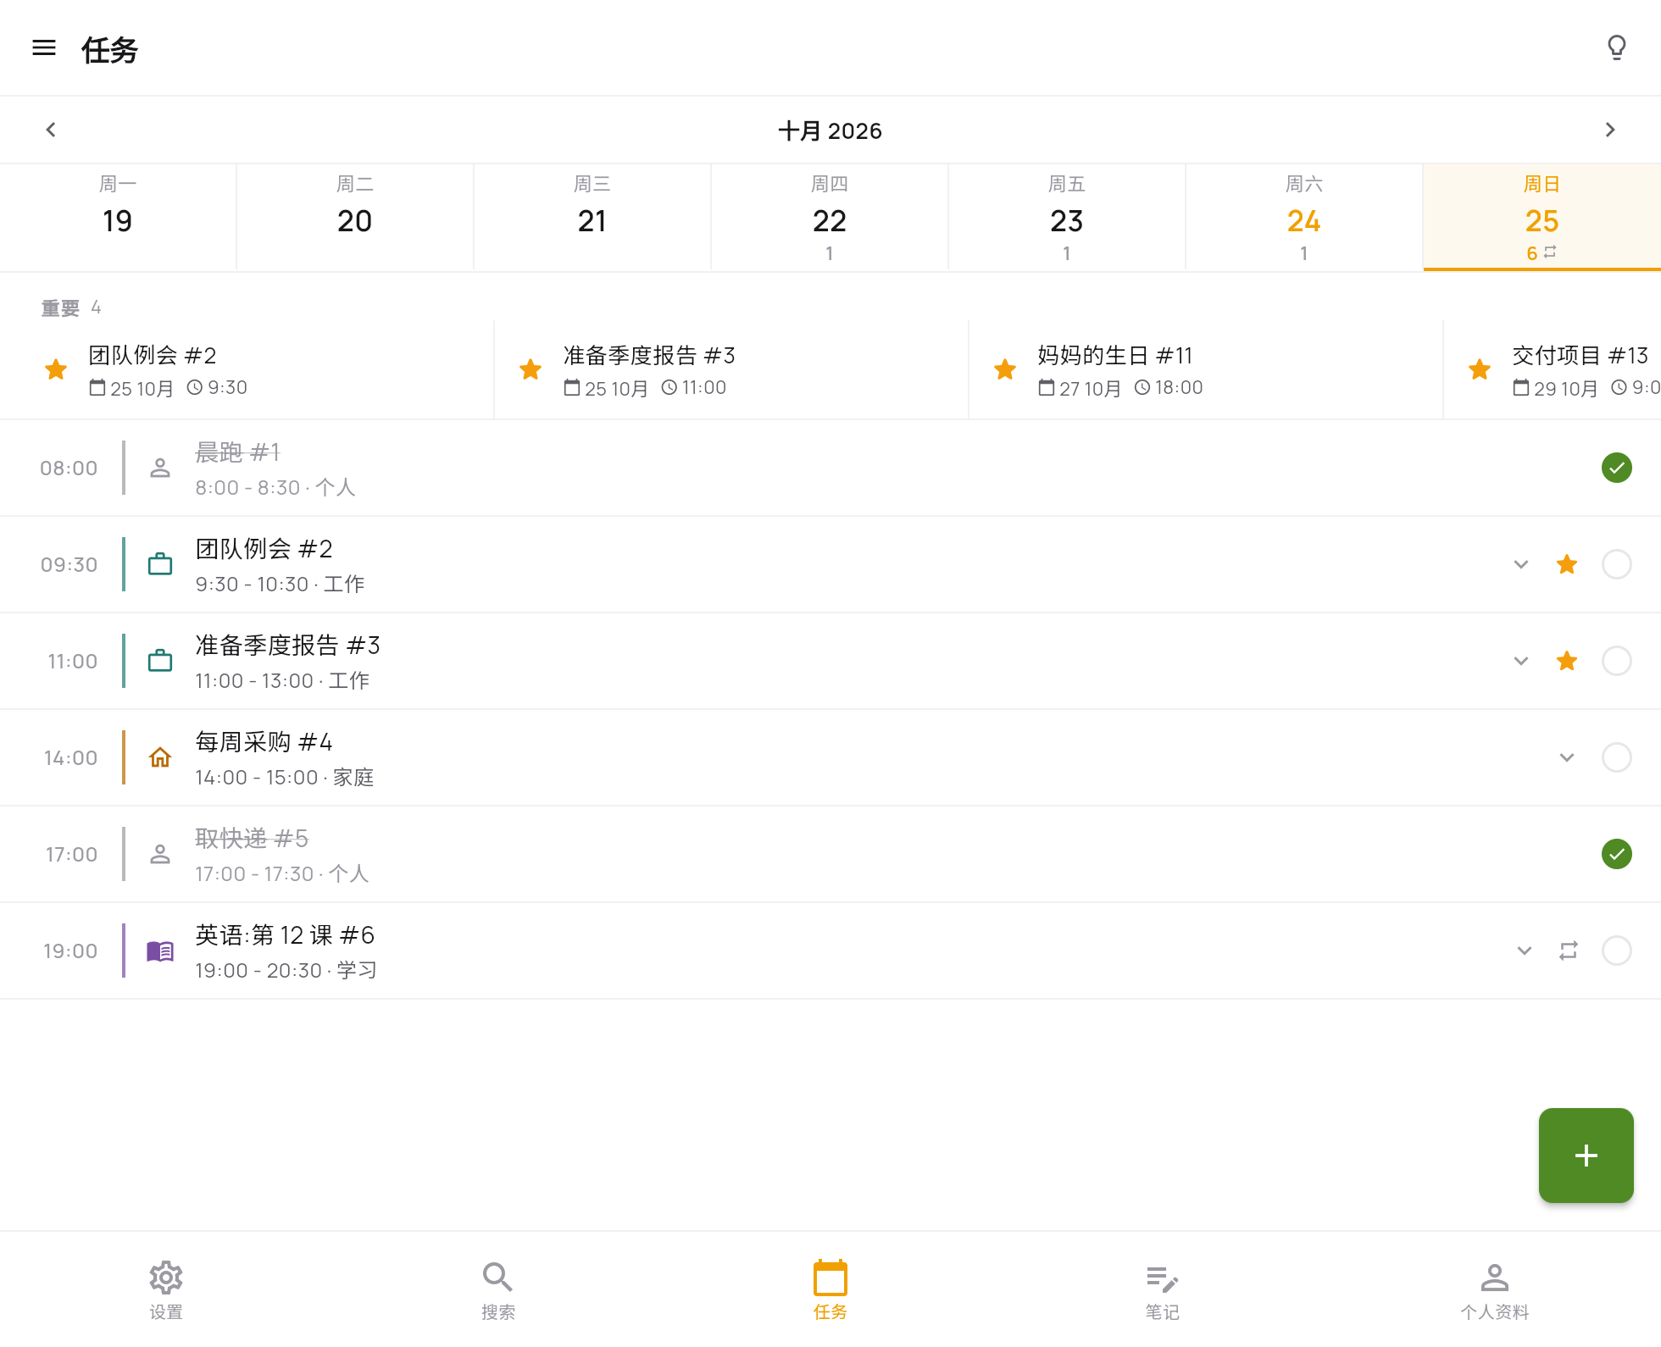Select Tuesday 20 in week strip

click(x=355, y=218)
